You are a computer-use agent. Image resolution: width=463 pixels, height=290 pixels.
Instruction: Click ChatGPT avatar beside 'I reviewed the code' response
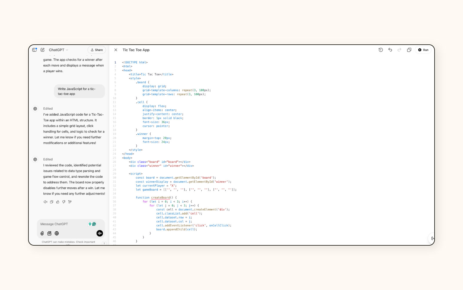[35, 159]
